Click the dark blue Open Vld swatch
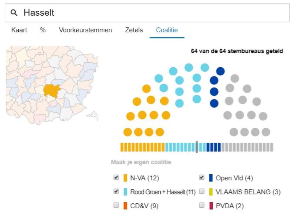 211,178
